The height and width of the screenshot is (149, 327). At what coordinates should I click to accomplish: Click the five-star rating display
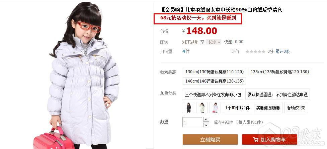(x=255, y=51)
